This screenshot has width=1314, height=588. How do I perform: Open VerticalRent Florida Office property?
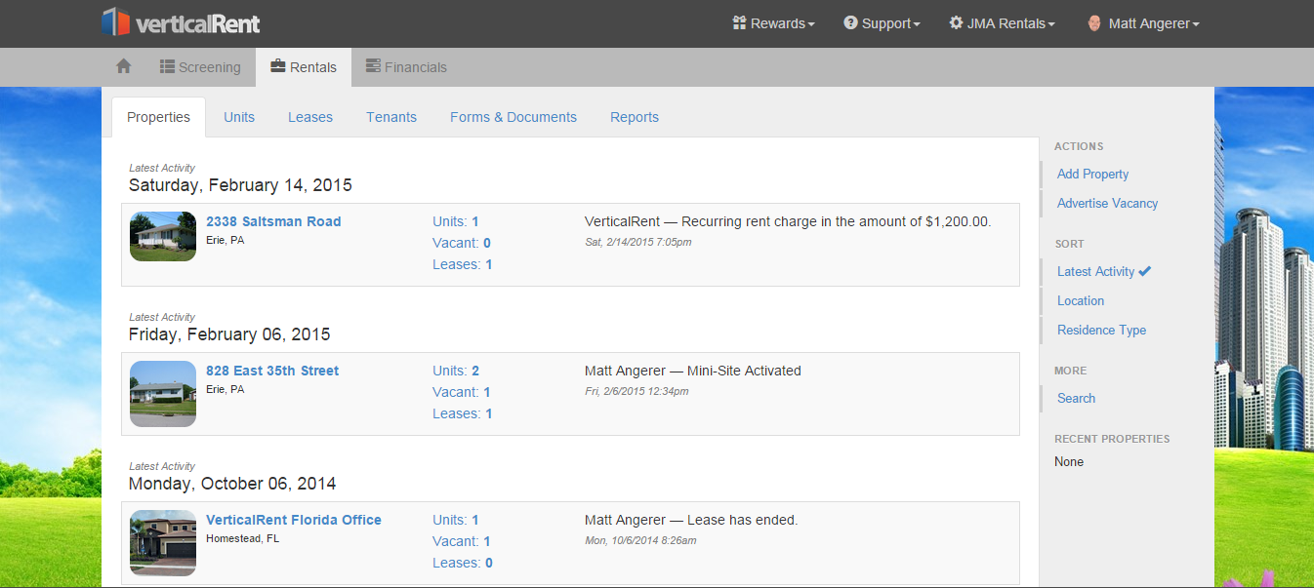294,520
